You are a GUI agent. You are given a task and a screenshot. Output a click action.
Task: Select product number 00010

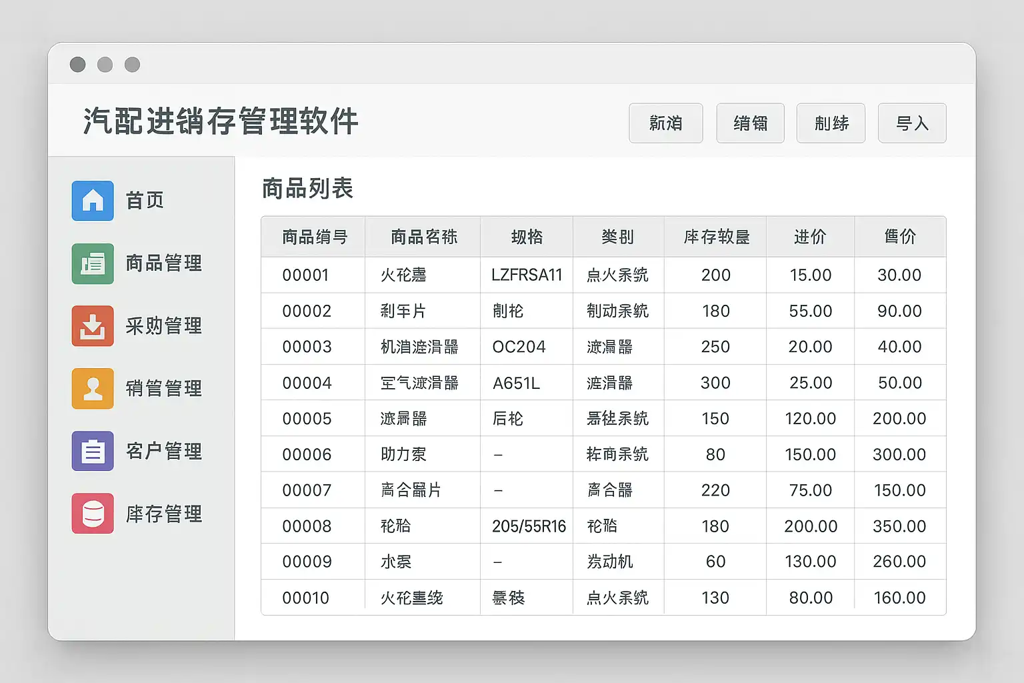(305, 598)
